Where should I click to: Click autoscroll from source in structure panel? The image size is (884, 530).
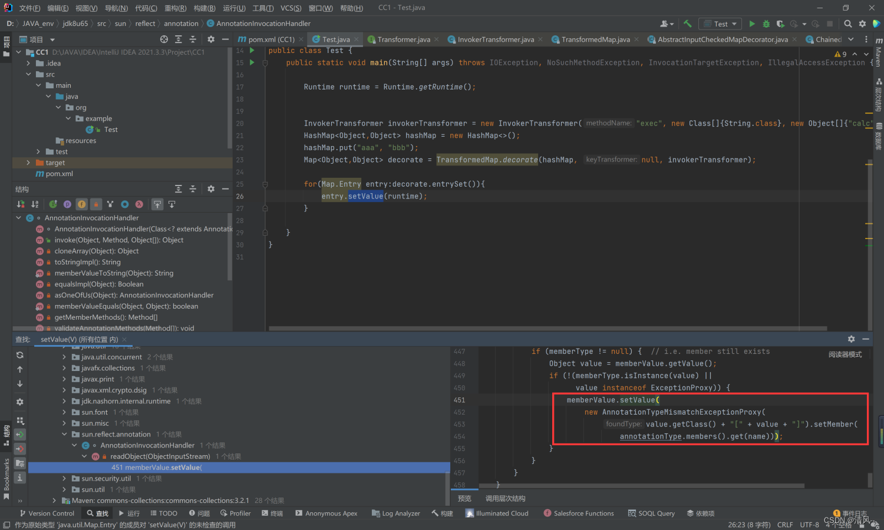172,204
